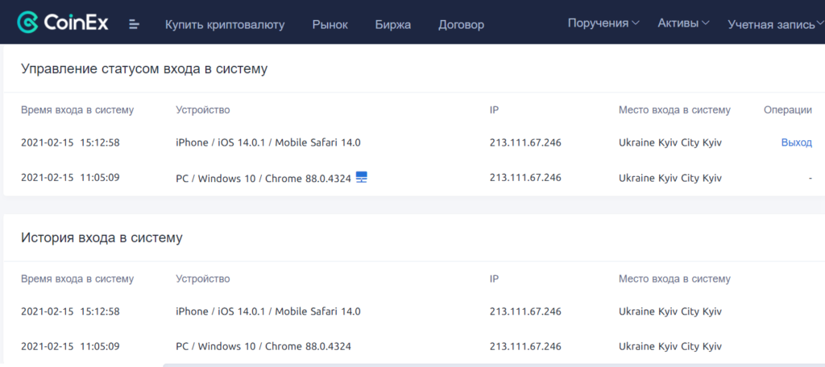The height and width of the screenshot is (367, 825).
Task: Open the hamburger menu icon beside the logo
Action: [135, 24]
